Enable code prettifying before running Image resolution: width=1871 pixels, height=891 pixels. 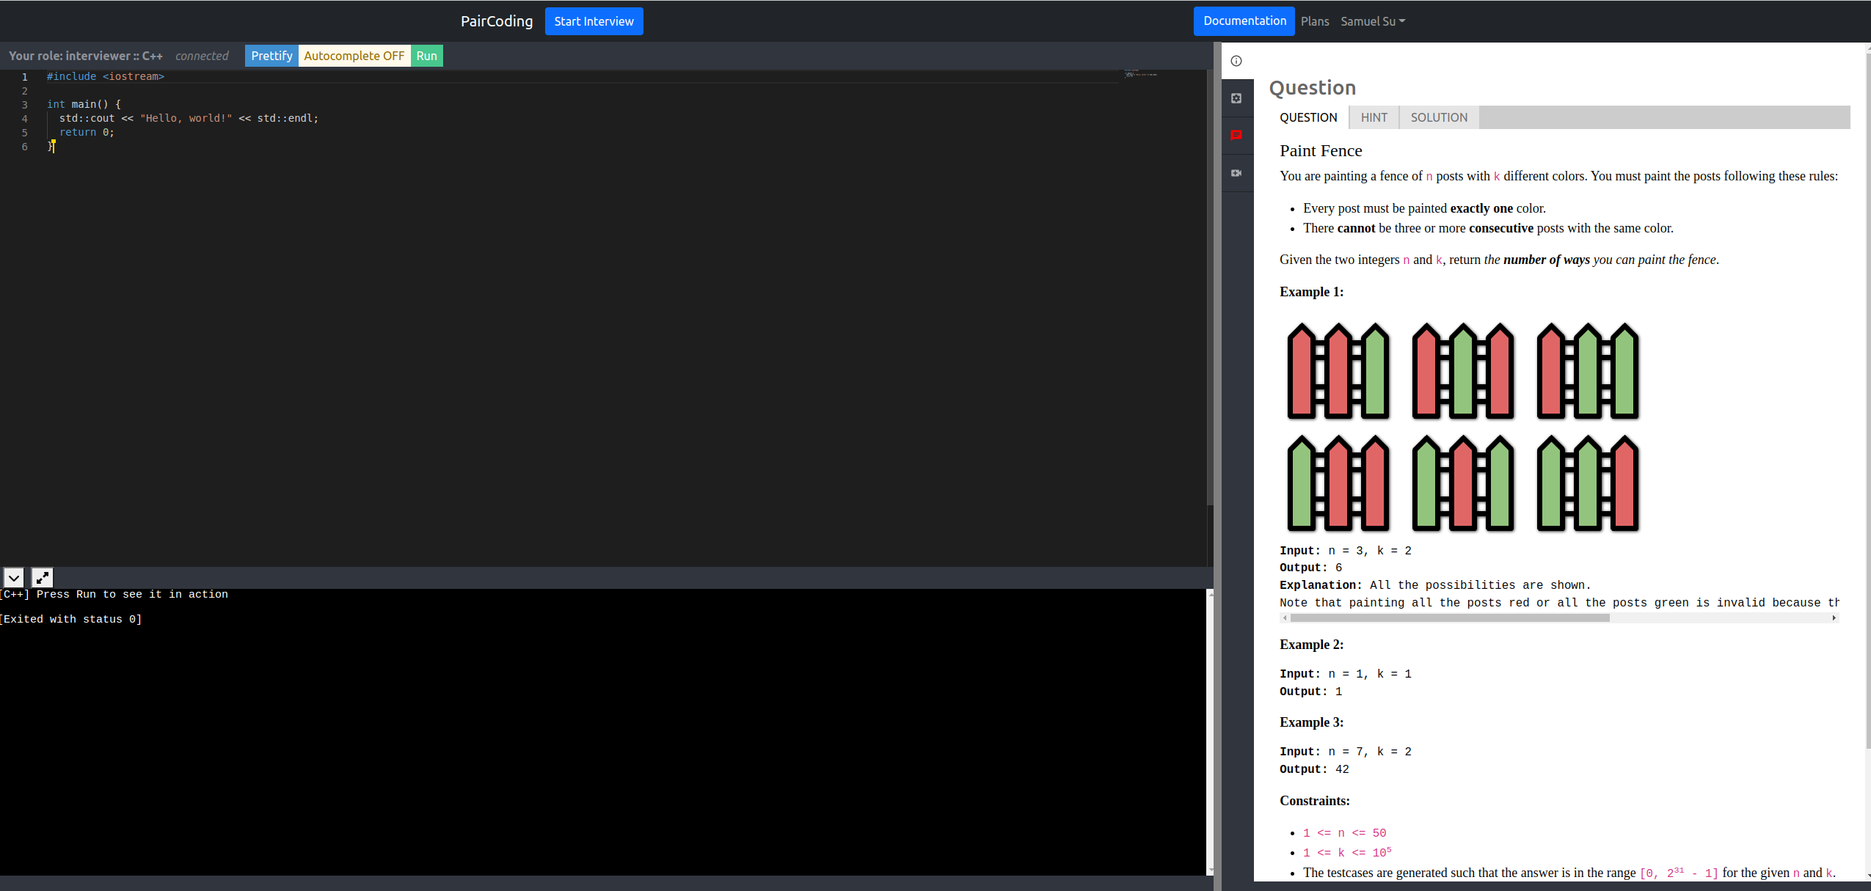click(271, 55)
